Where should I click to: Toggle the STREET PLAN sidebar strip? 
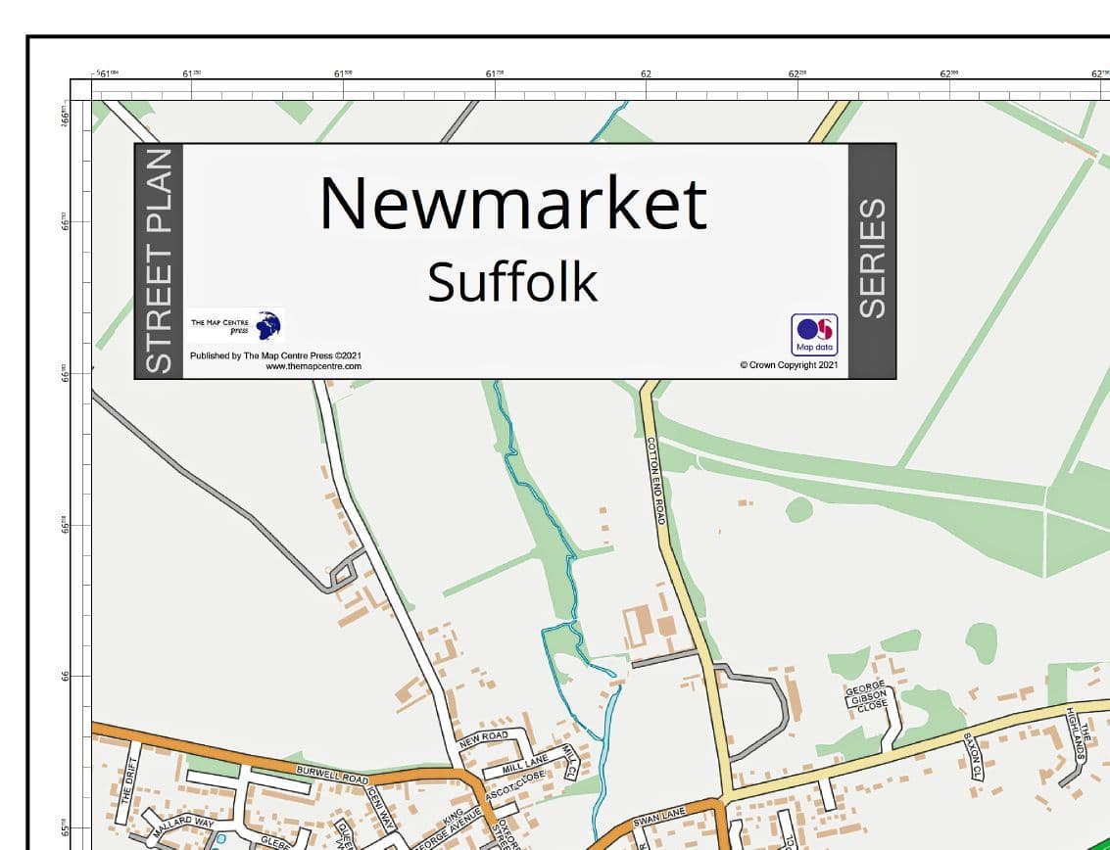tap(160, 262)
